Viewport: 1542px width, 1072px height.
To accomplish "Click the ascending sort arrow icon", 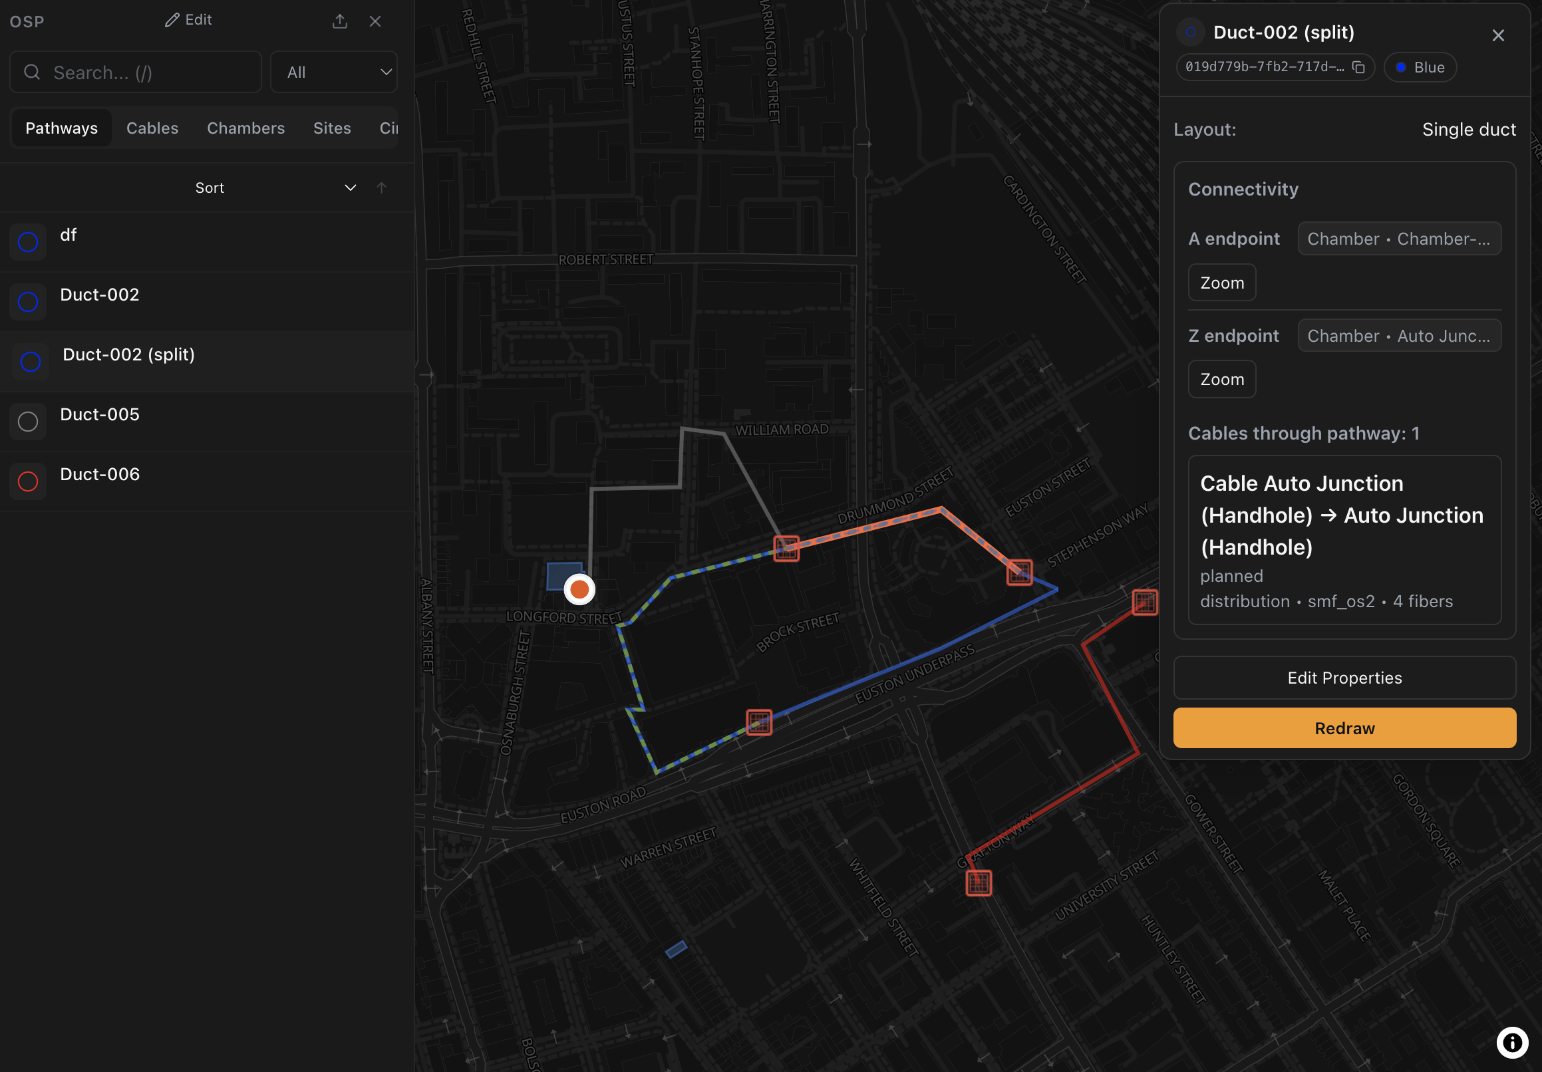I will (381, 188).
